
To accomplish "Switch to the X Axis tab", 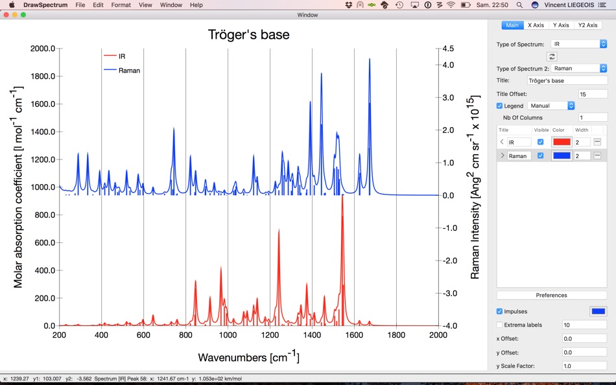I will point(536,25).
